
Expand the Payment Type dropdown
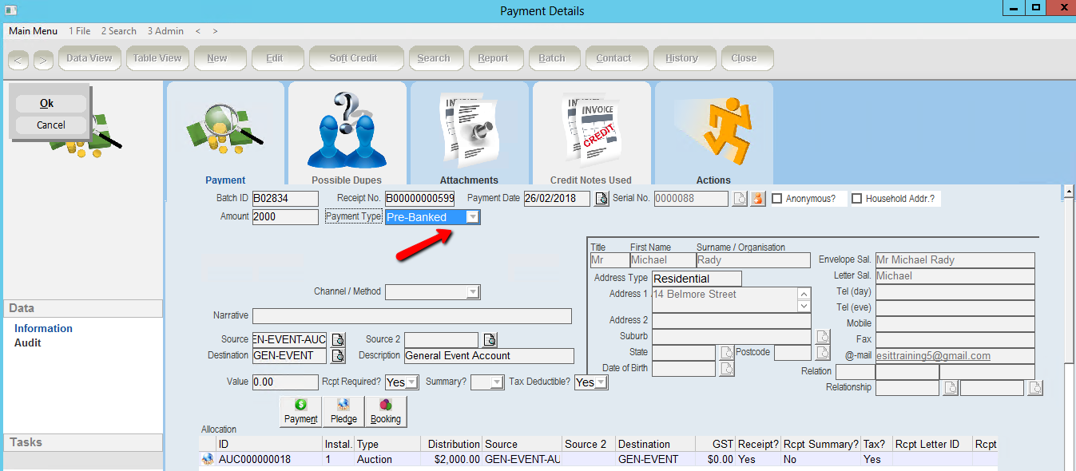(x=473, y=217)
